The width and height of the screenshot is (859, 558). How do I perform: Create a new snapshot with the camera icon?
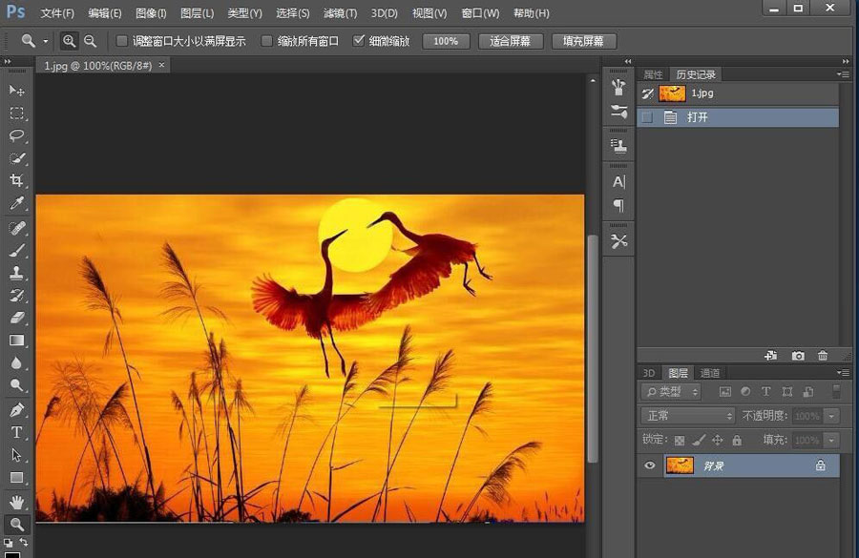coord(798,356)
